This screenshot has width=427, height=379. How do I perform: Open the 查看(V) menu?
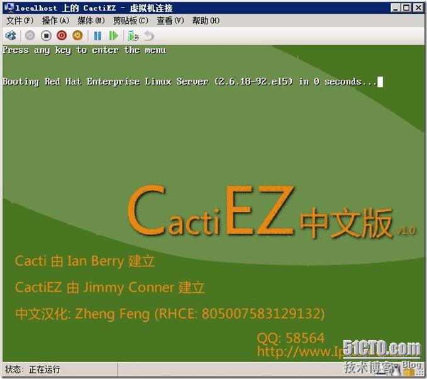(x=170, y=20)
